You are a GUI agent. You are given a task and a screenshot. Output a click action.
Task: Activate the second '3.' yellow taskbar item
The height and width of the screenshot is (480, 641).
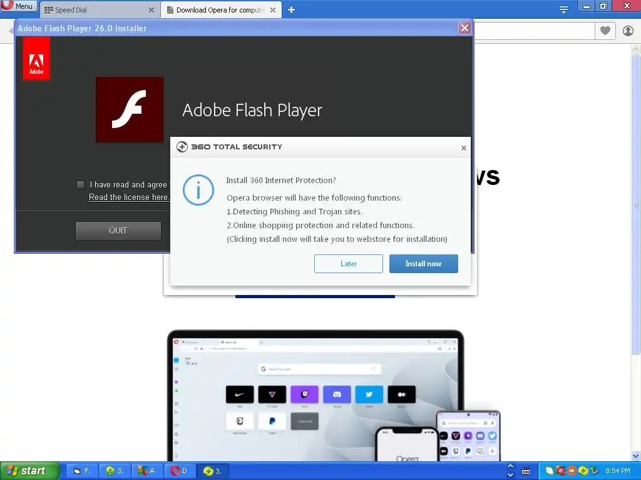(213, 471)
